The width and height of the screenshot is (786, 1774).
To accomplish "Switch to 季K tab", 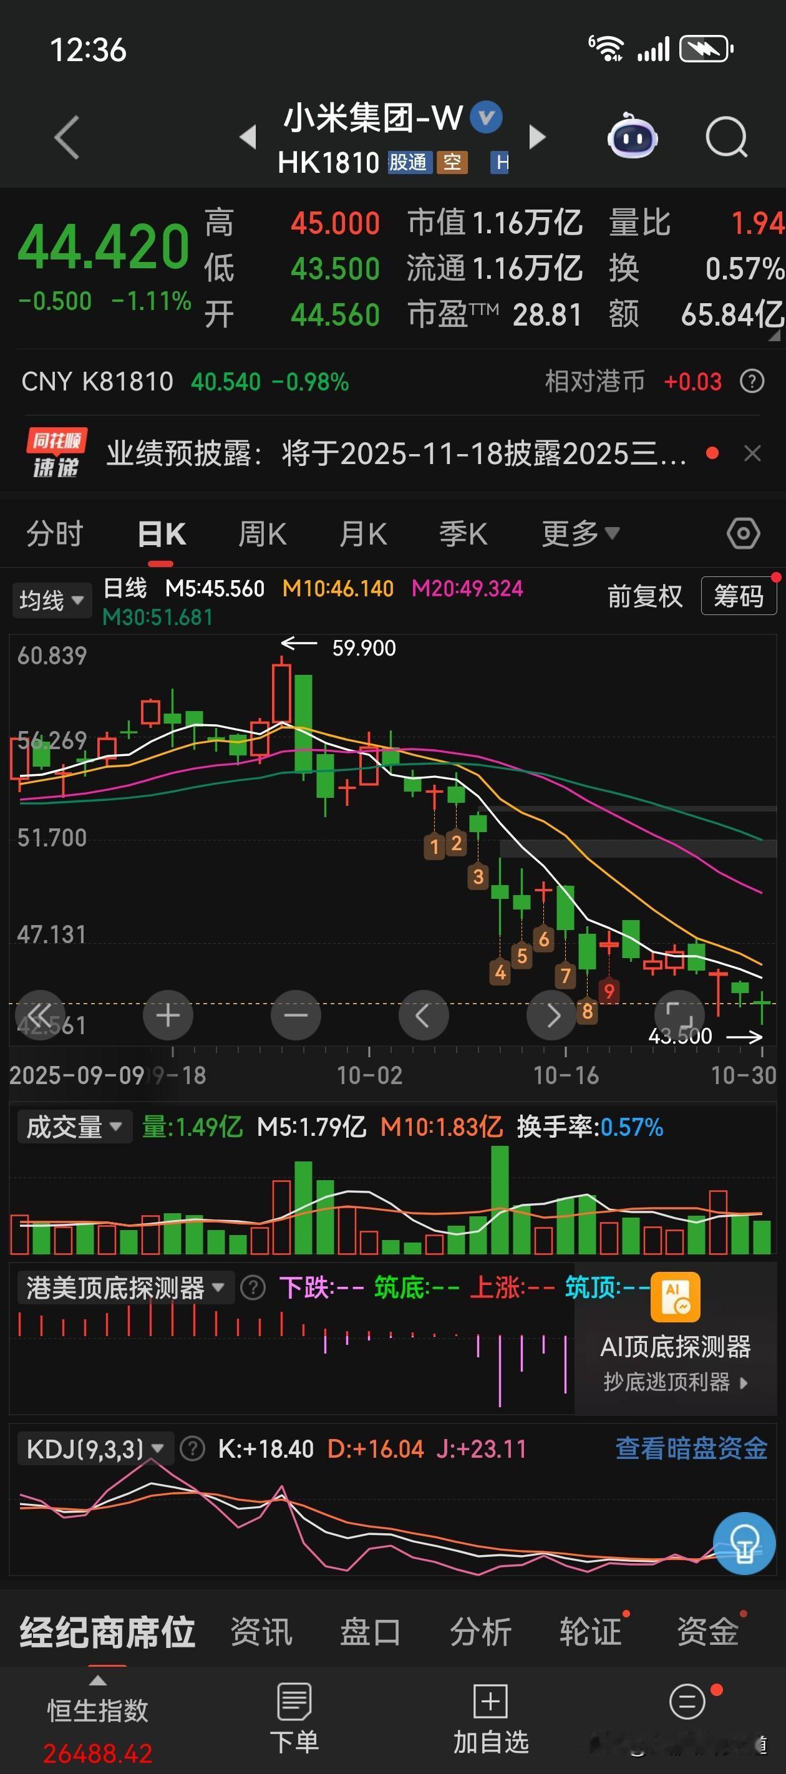I will coord(463,533).
